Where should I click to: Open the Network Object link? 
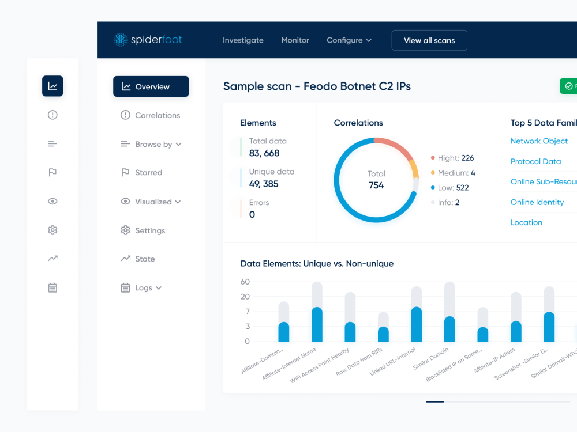coord(539,141)
